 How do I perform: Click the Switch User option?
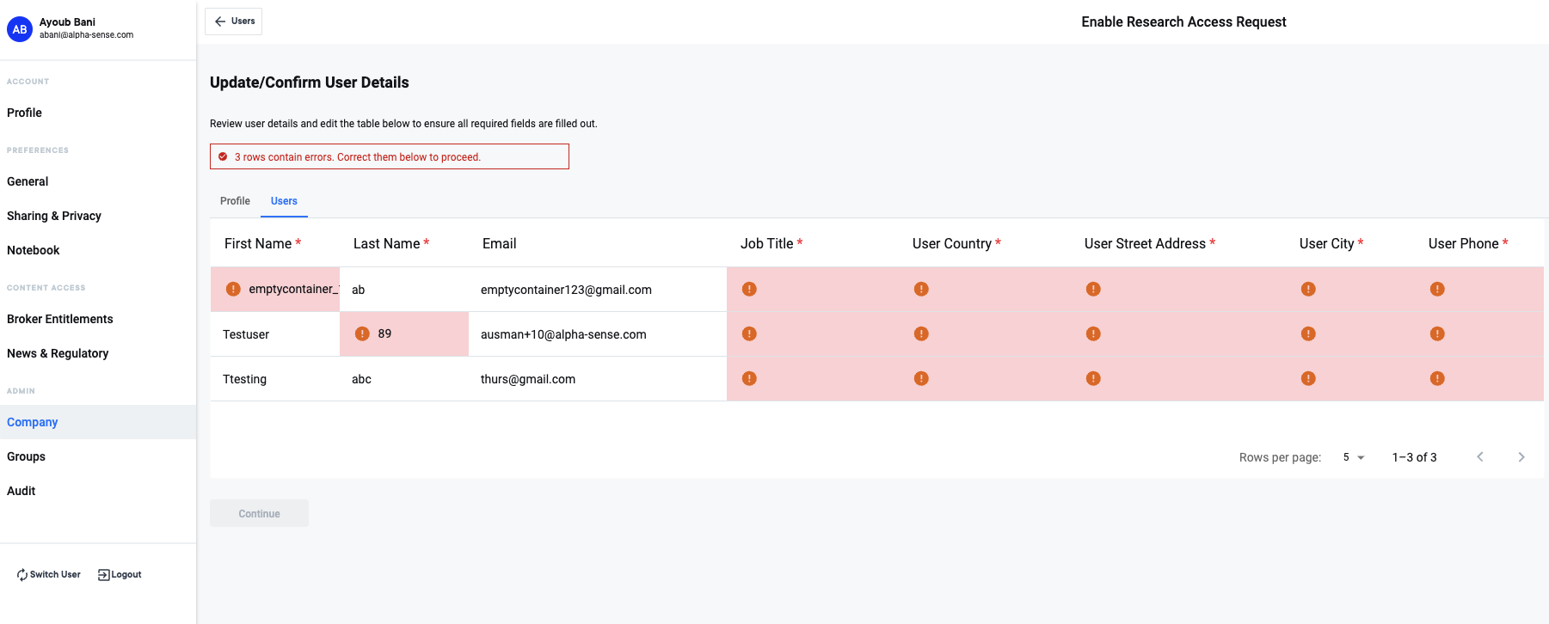(x=48, y=575)
